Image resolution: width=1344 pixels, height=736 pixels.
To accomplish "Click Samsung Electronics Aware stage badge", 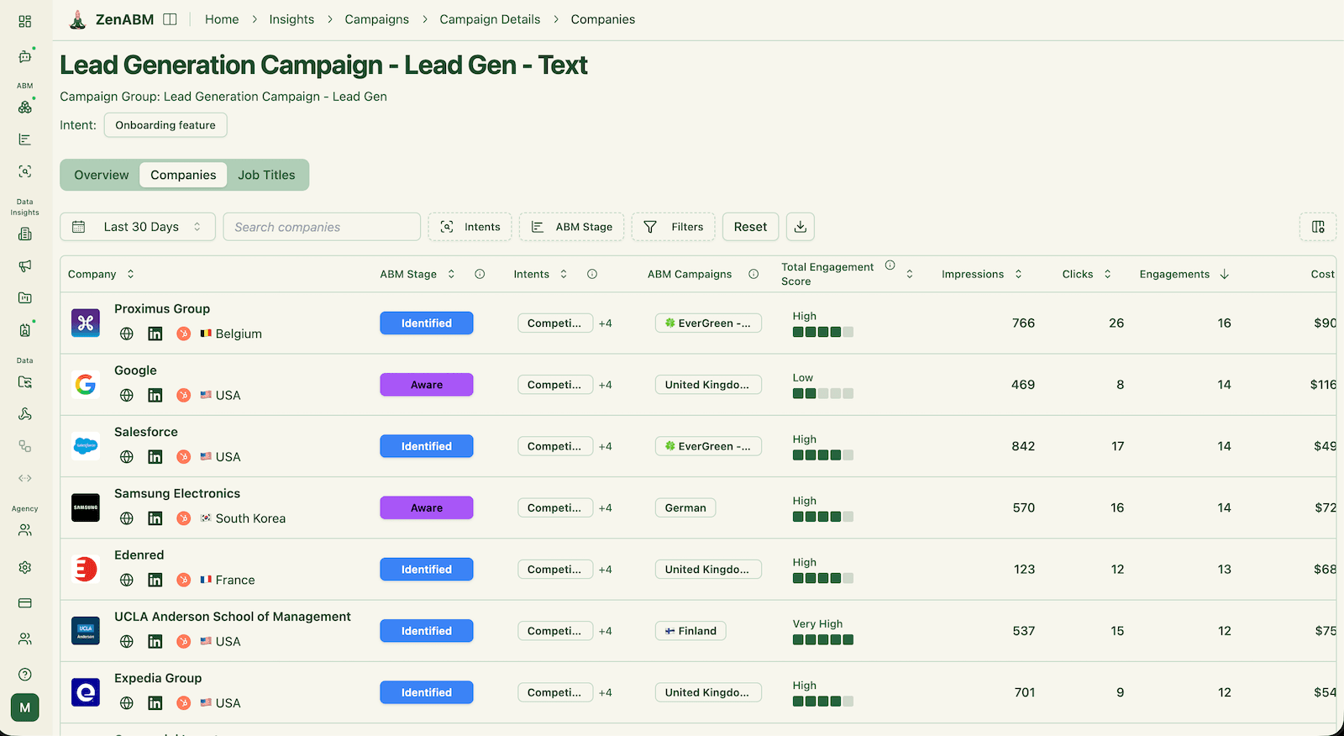I will click(427, 507).
